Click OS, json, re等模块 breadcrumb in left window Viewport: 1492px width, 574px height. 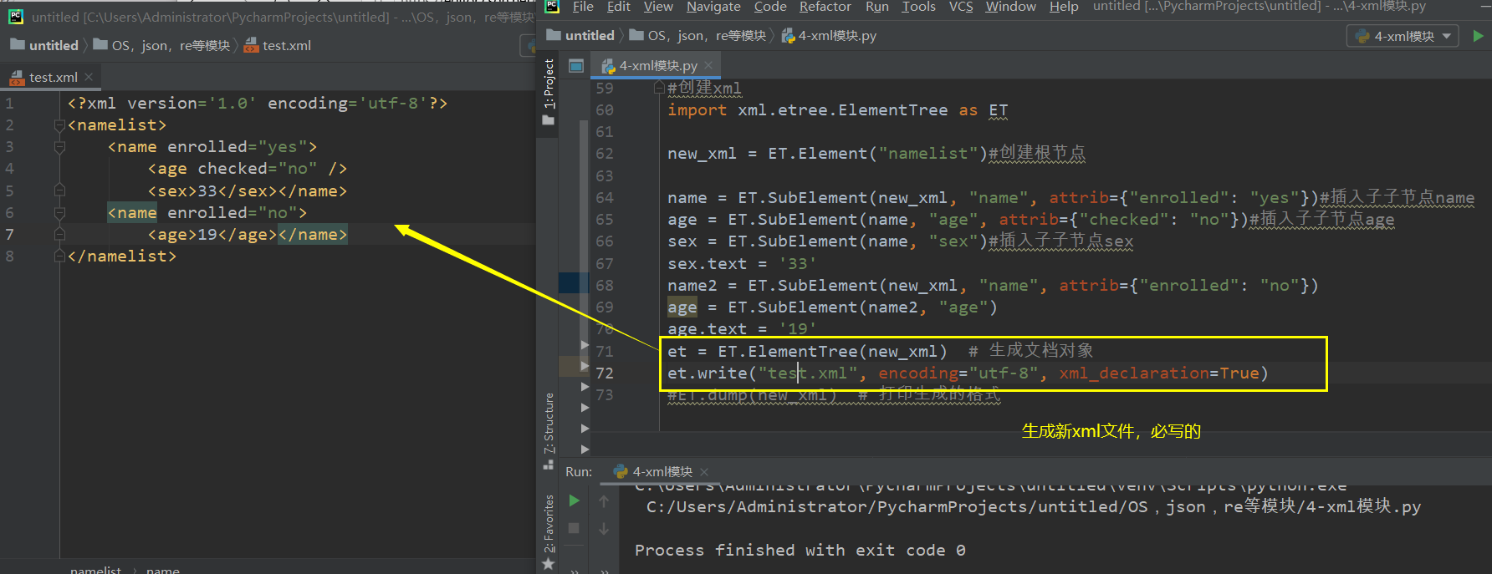point(161,45)
